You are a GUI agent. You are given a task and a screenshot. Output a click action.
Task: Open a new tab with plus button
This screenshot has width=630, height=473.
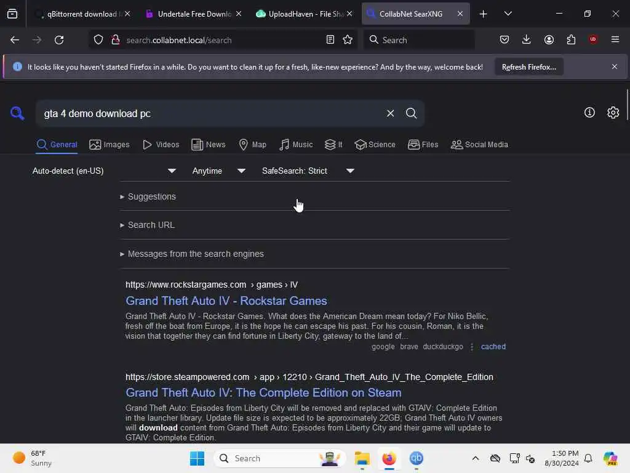tap(484, 14)
